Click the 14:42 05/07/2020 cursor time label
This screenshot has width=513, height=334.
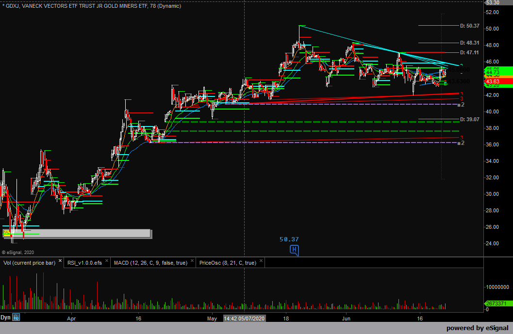click(x=245, y=318)
